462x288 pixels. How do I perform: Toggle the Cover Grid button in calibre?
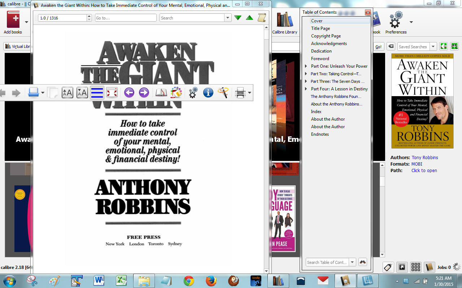(x=415, y=267)
